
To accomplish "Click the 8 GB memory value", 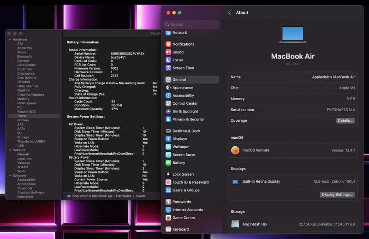I will click(351, 99).
